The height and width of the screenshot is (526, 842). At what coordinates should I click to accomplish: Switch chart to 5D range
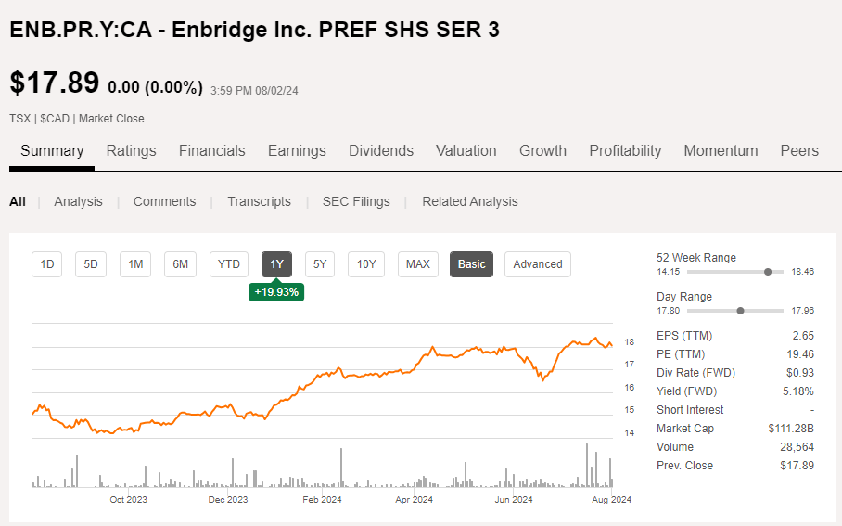(x=91, y=264)
